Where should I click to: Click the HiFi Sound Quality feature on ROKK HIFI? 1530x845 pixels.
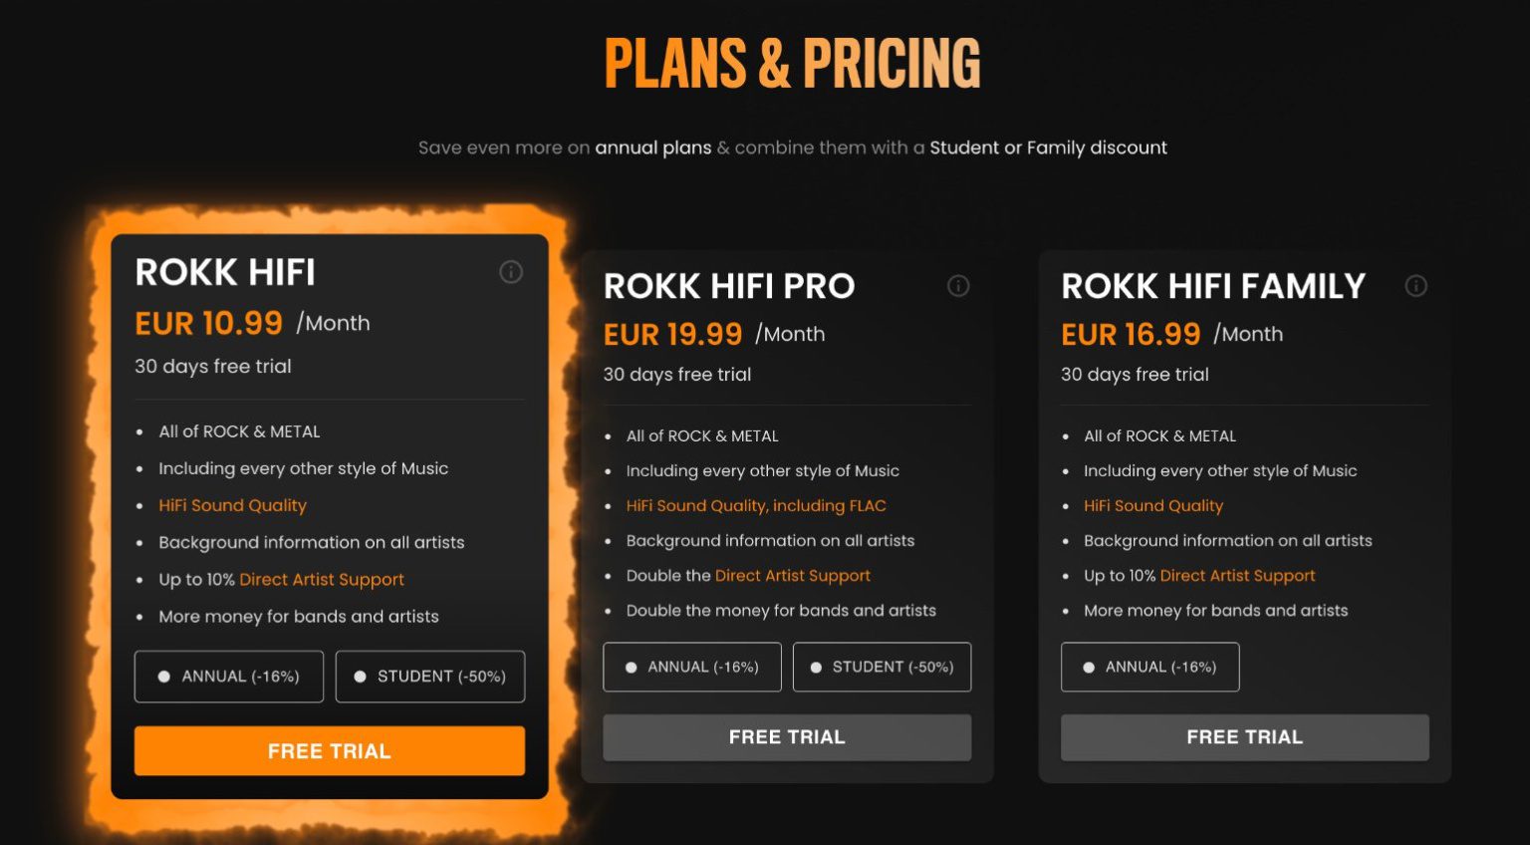(x=232, y=505)
